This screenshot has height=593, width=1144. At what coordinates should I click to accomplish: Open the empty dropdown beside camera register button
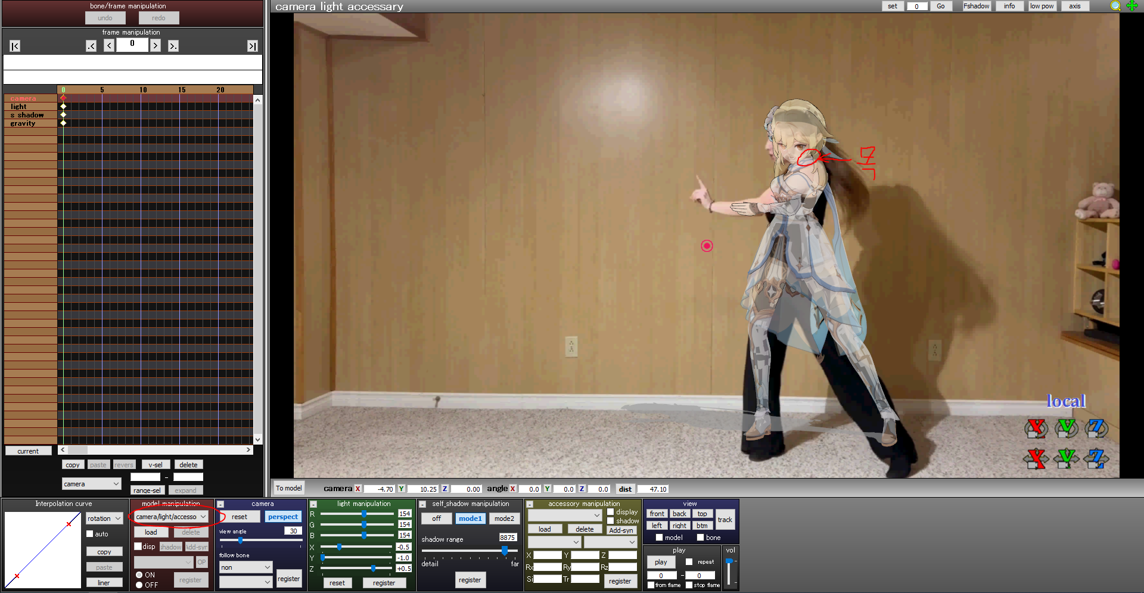click(245, 582)
